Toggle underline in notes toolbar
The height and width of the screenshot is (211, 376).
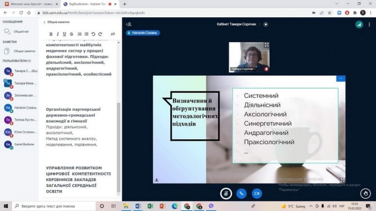[64, 34]
